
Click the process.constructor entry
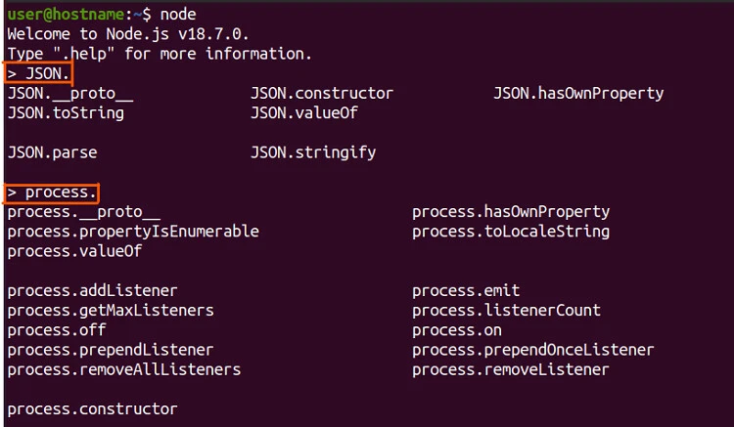click(92, 408)
